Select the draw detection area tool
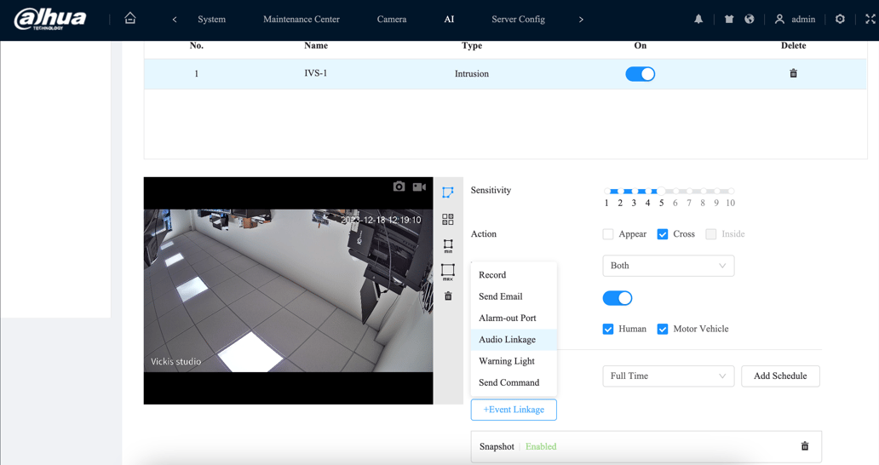 (448, 192)
